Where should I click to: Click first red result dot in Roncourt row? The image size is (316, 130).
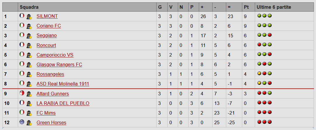(259, 45)
